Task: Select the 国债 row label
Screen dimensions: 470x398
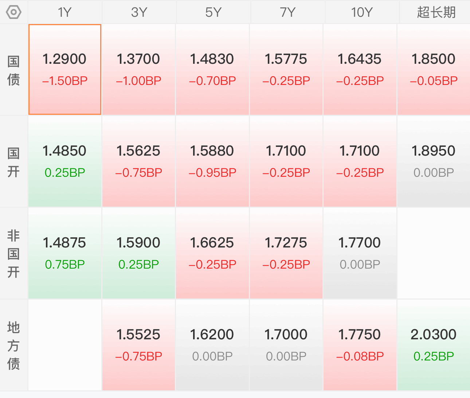Action: (x=13, y=70)
